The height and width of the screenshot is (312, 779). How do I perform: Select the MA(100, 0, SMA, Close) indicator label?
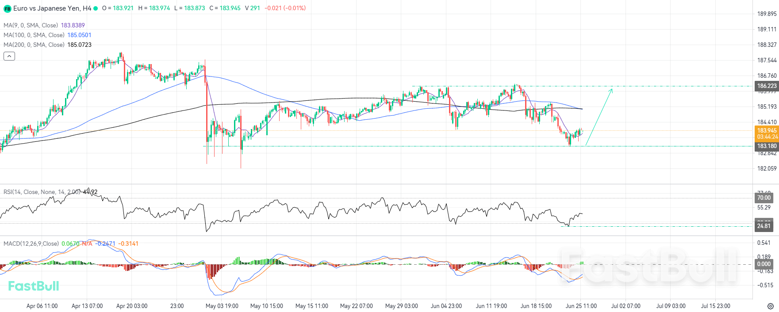pyautogui.click(x=34, y=35)
